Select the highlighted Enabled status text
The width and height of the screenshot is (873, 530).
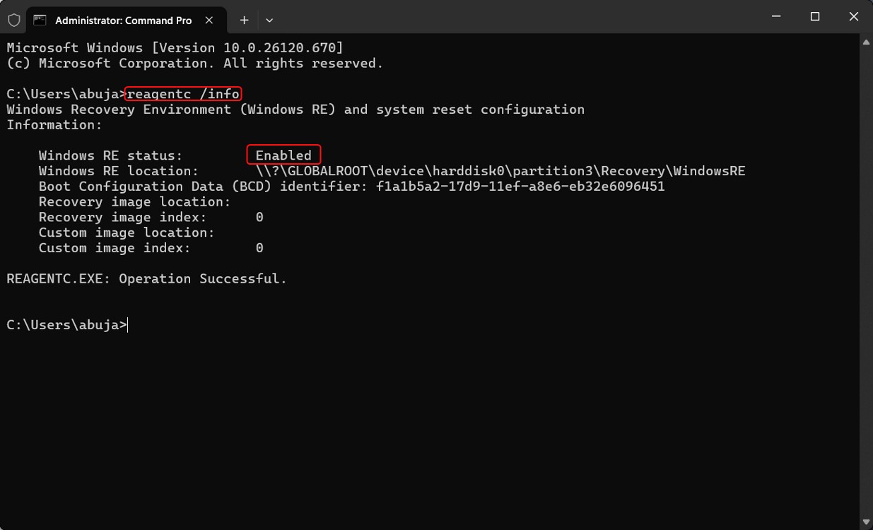[283, 155]
